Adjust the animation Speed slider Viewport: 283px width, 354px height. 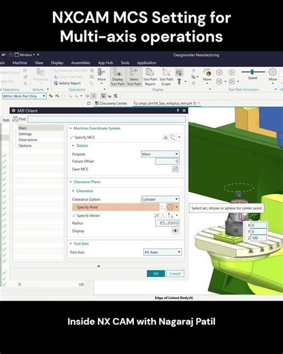[253, 72]
